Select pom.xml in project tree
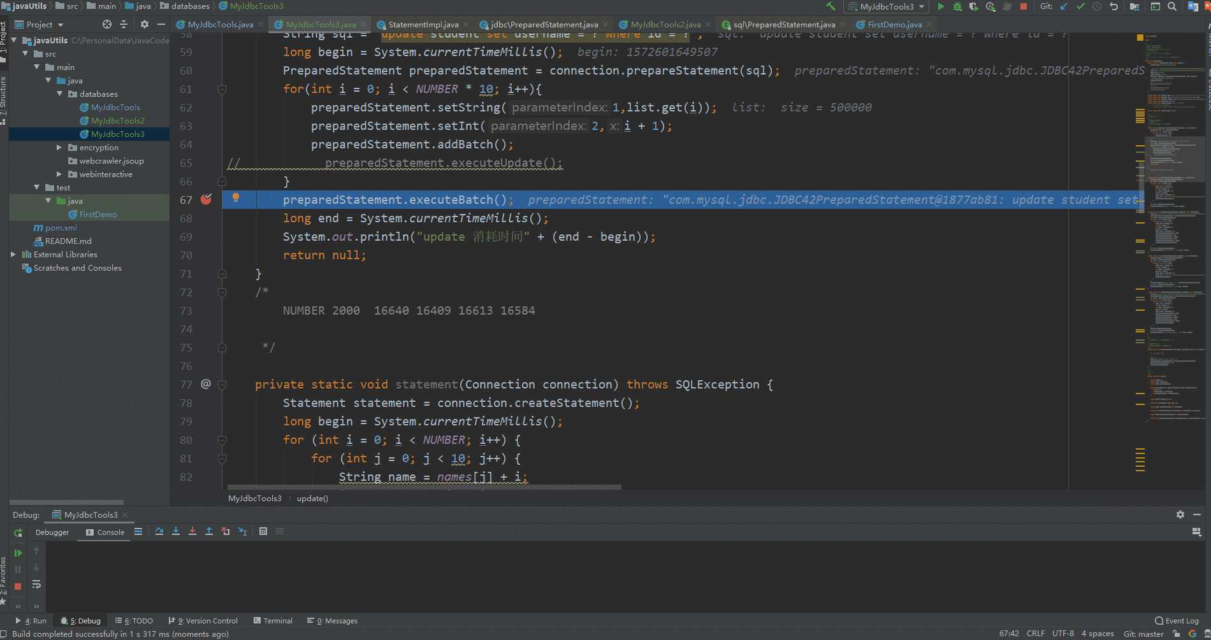 point(61,227)
